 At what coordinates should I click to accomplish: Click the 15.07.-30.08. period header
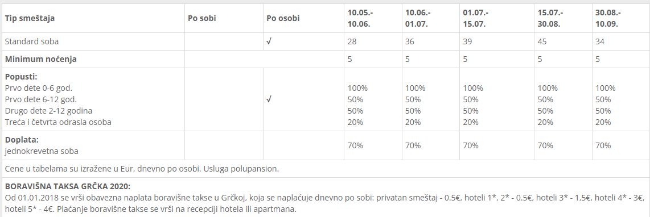tap(550, 18)
